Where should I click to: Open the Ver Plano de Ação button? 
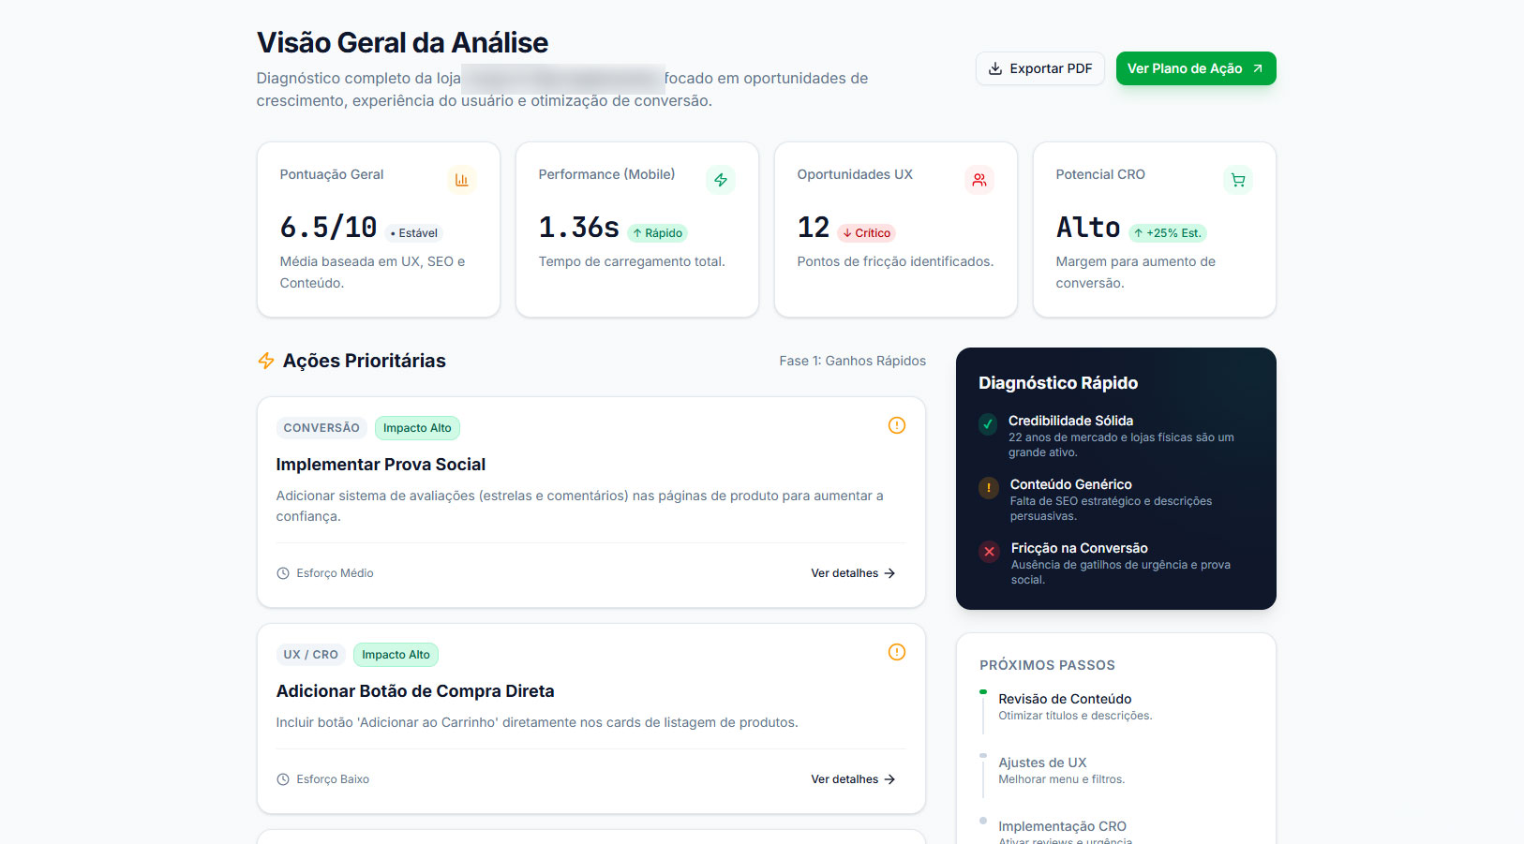pyautogui.click(x=1196, y=68)
